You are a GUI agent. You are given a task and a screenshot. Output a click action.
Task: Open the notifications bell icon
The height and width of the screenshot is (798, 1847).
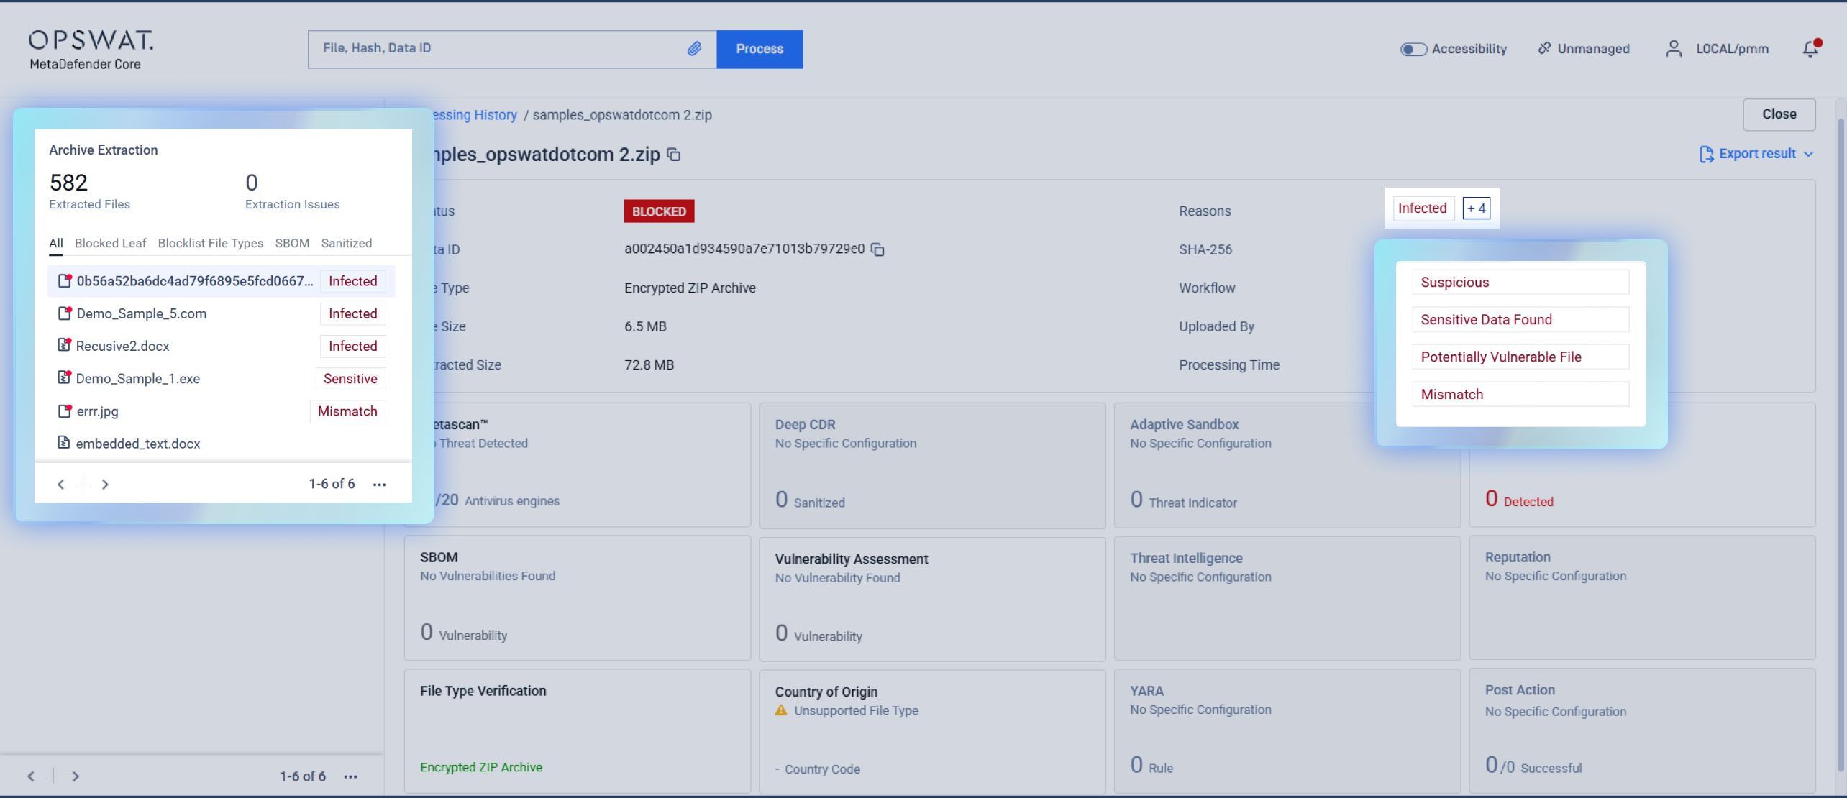click(1810, 49)
